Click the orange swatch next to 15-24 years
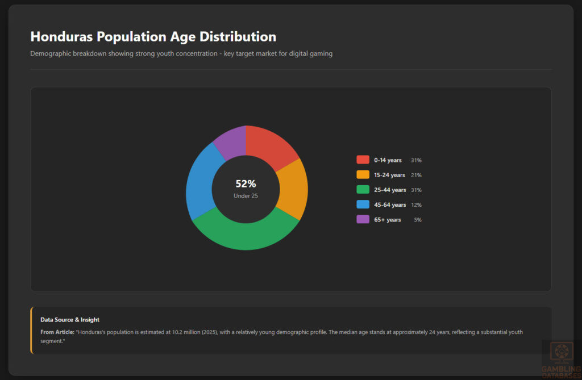 click(x=363, y=175)
